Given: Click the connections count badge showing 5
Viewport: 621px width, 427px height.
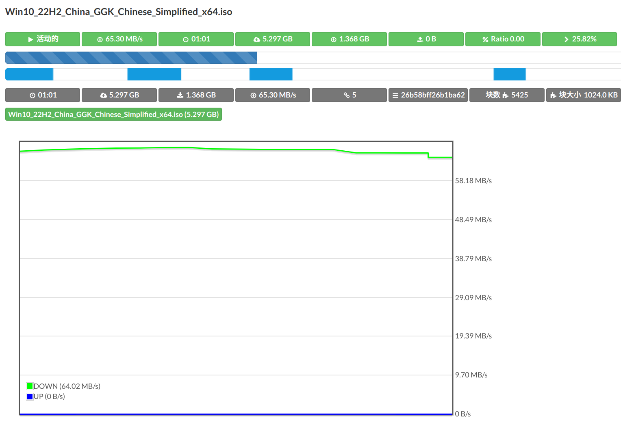Looking at the screenshot, I should pyautogui.click(x=349, y=95).
